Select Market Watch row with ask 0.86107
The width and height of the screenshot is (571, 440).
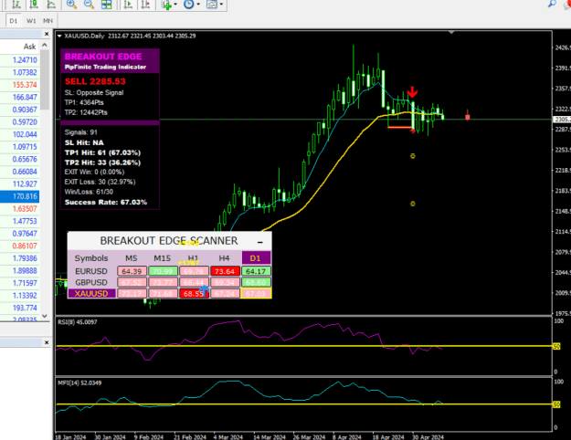click(x=20, y=246)
